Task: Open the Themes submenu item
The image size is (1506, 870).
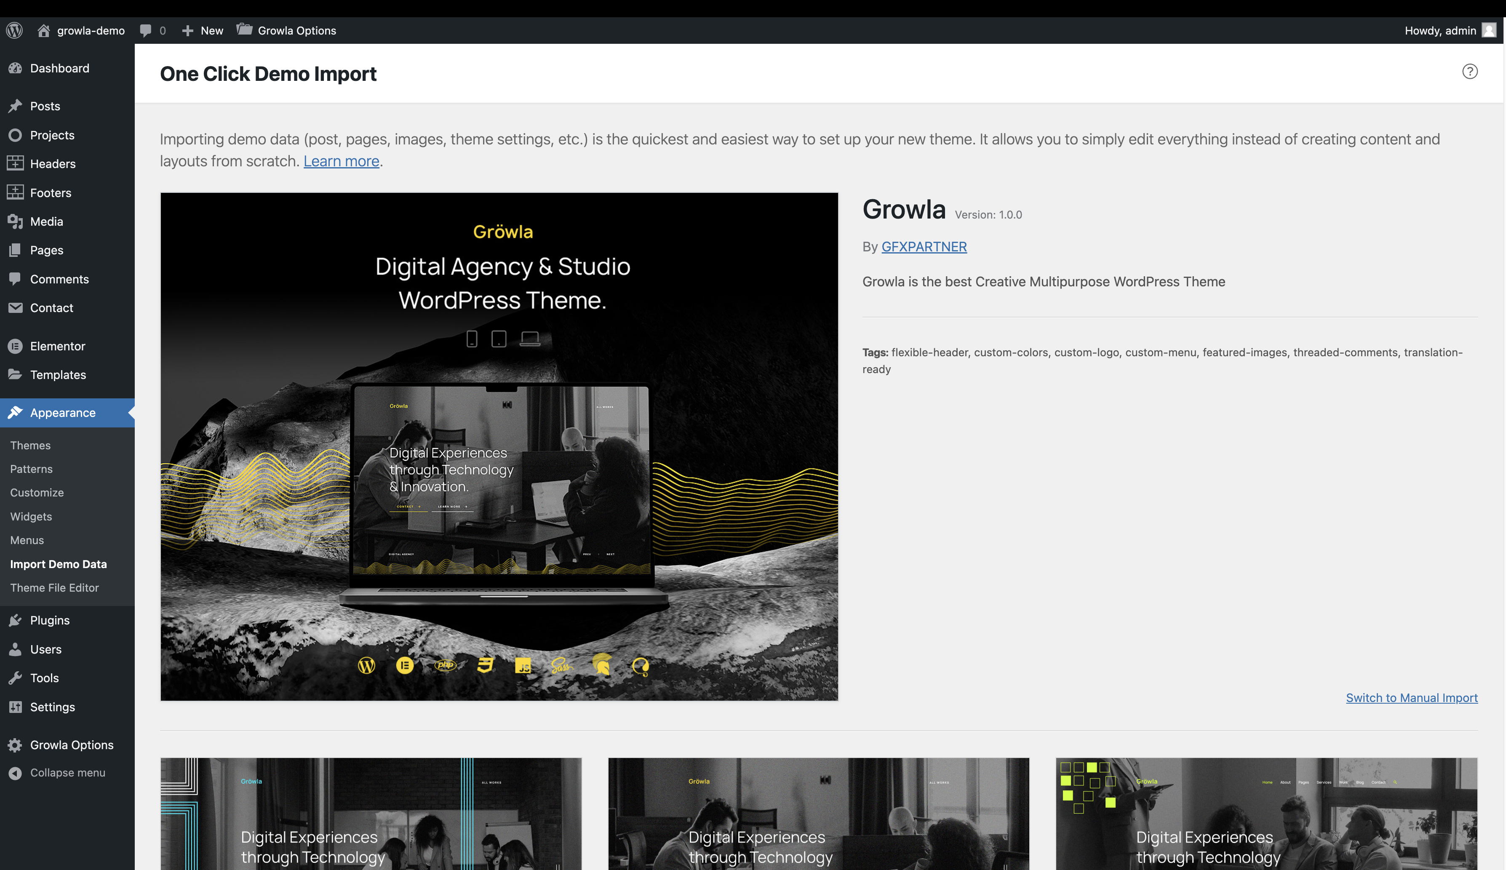Action: point(30,445)
